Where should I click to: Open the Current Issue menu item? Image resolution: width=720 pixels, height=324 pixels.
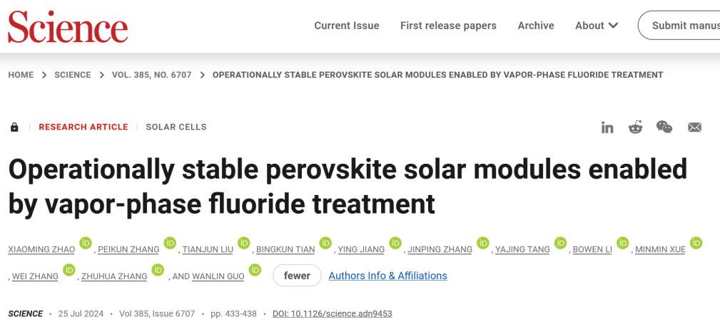pos(347,26)
